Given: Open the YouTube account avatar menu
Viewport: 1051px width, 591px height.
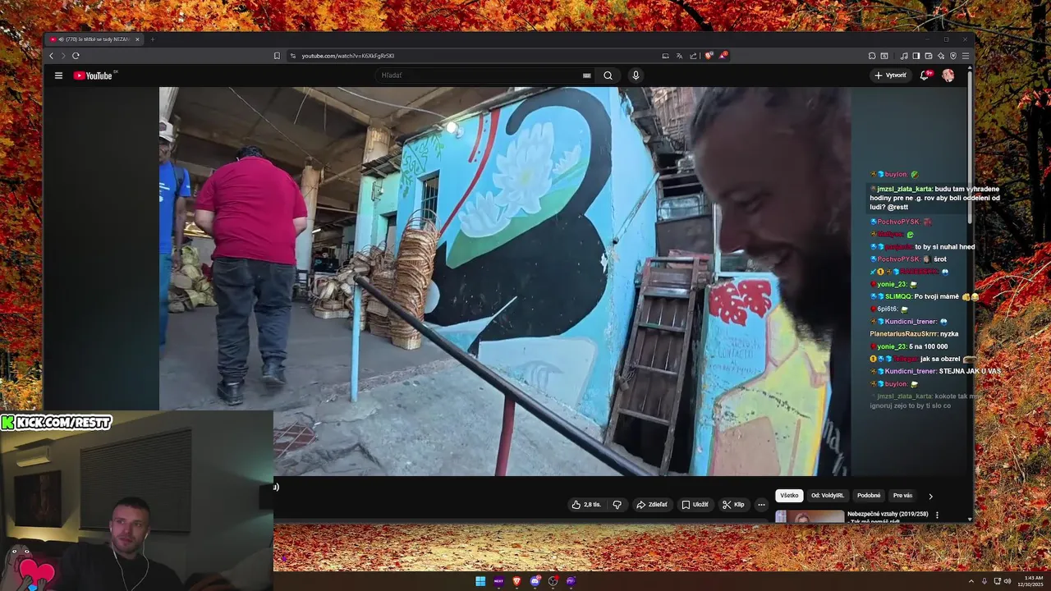Looking at the screenshot, I should click(x=948, y=76).
